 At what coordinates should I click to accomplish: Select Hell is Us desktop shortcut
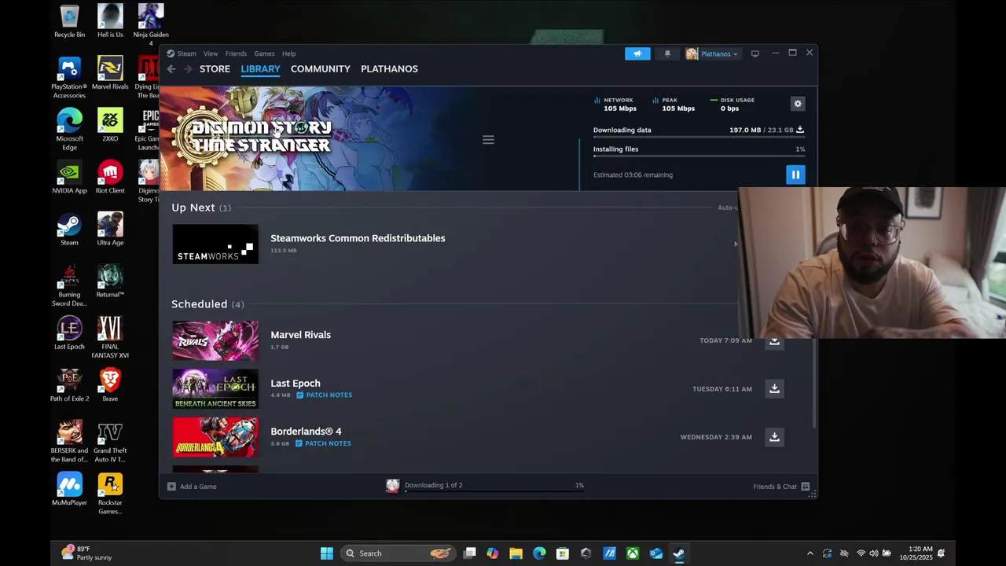click(x=110, y=21)
